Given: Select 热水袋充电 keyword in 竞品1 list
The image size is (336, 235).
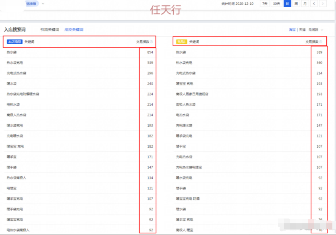Looking at the screenshot, I should pos(184,63).
